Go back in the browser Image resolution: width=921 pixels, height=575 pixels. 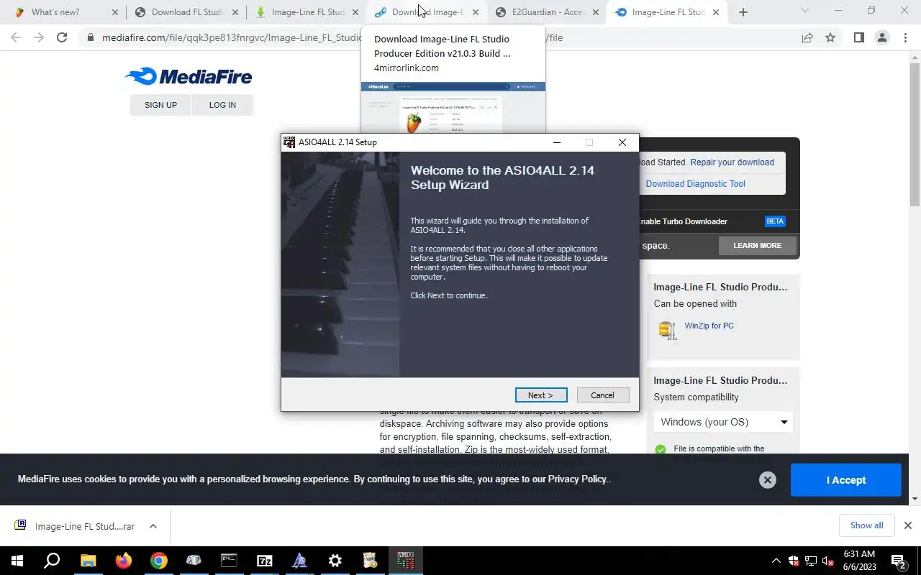(16, 37)
